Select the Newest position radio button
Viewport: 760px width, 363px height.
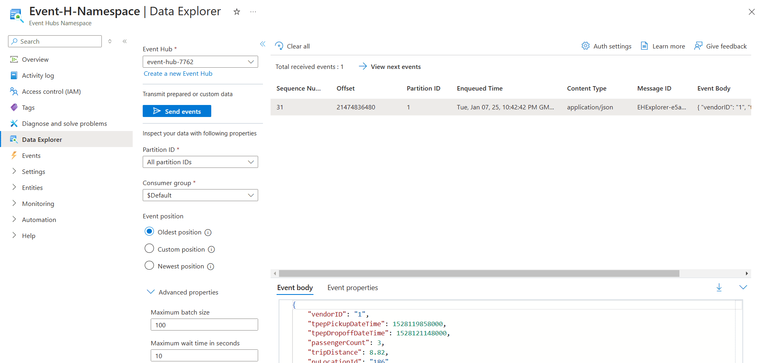click(x=149, y=266)
